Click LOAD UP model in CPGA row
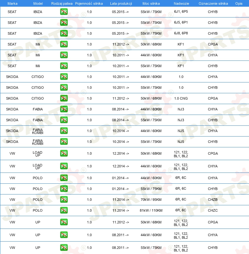 tap(38, 154)
